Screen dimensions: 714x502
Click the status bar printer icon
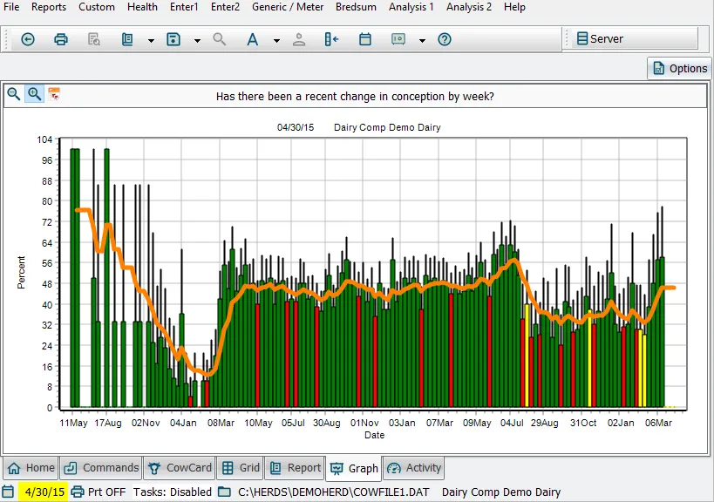pos(78,492)
